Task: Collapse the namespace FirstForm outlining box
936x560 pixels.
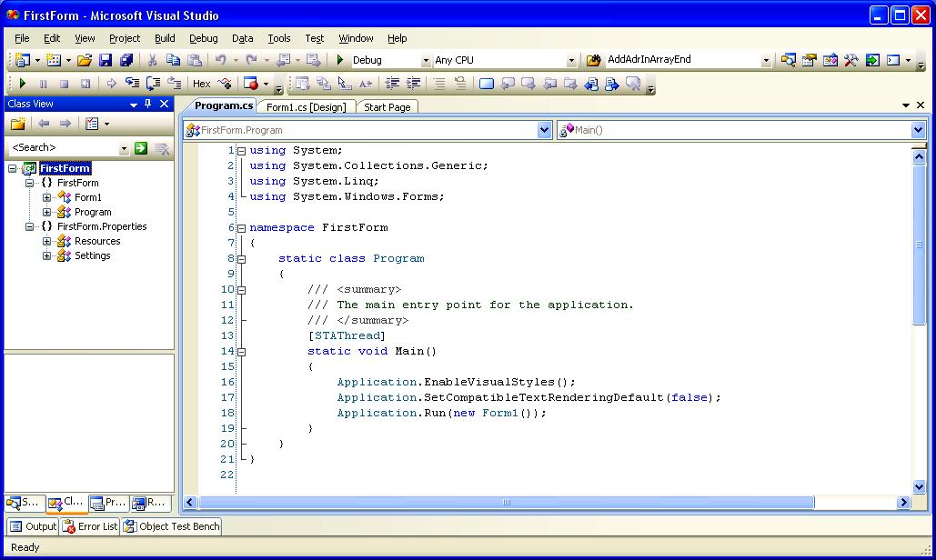Action: click(242, 228)
